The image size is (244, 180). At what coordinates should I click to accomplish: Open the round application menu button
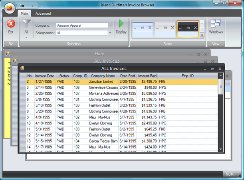[x=10, y=8]
